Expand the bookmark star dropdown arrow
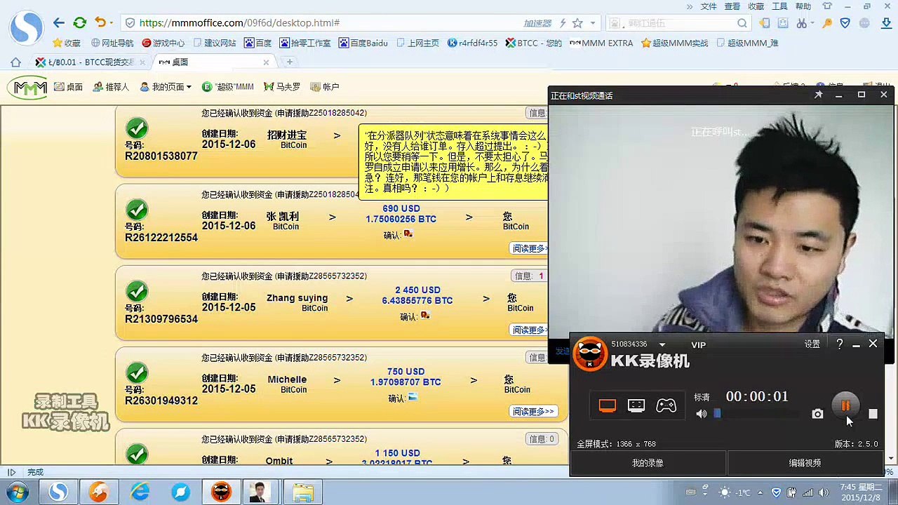 [x=593, y=23]
